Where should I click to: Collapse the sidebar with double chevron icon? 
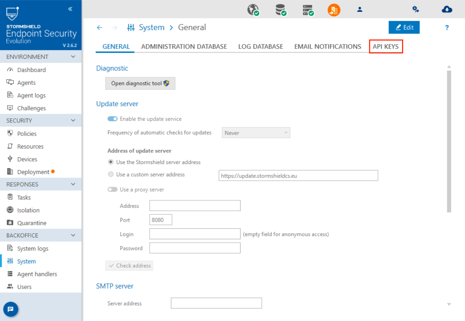click(x=70, y=9)
